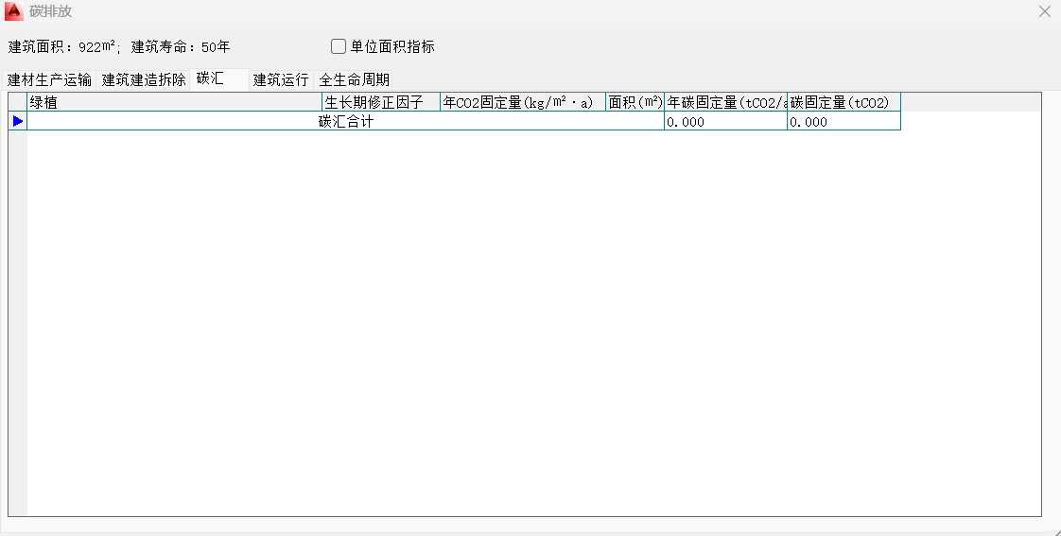Select the 碳汇 tab

(x=211, y=79)
